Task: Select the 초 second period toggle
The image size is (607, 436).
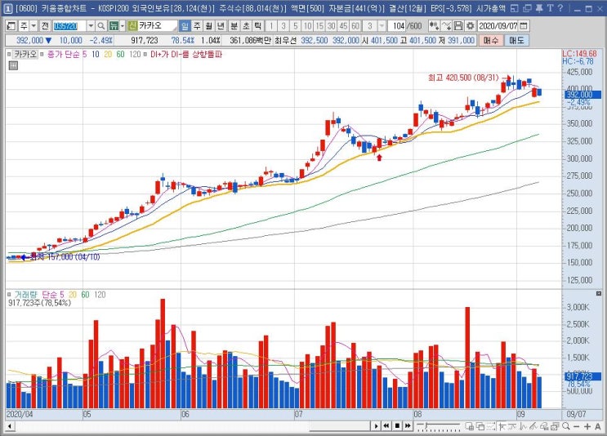Action: pyautogui.click(x=246, y=26)
